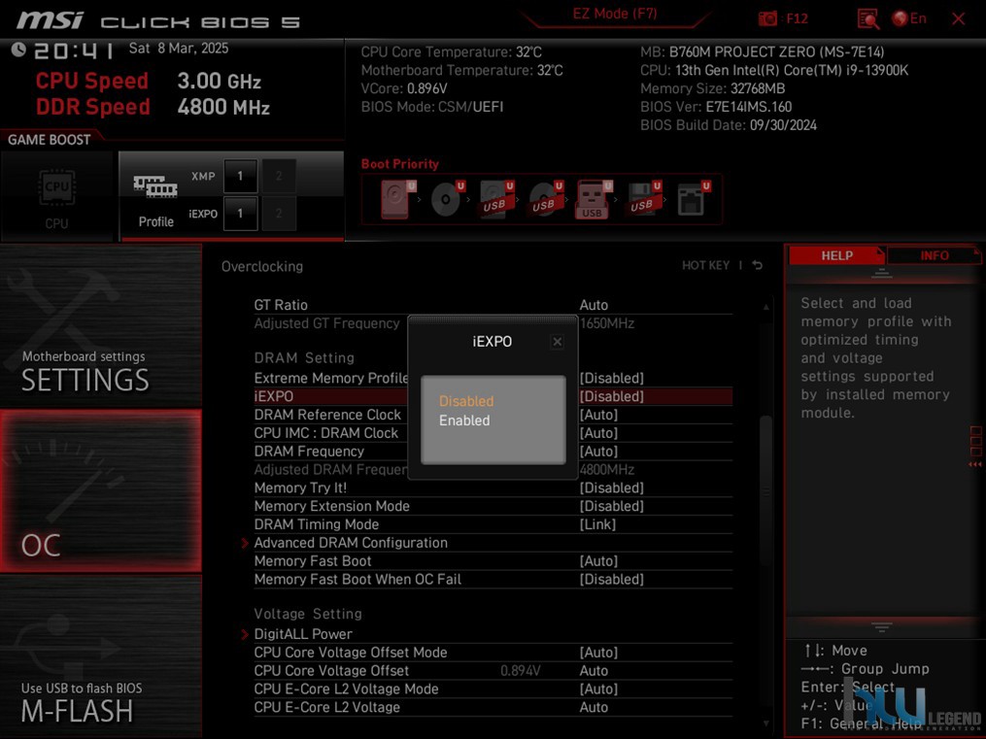The height and width of the screenshot is (739, 986).
Task: Click the Voltage Setting header
Action: (x=308, y=614)
